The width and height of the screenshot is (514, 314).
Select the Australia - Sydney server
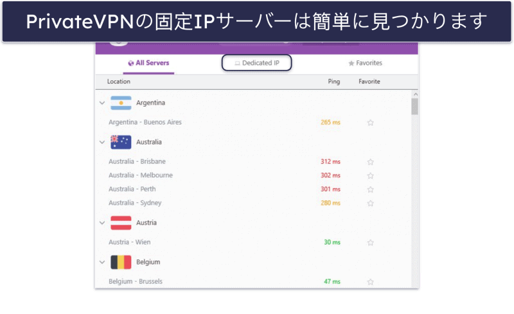point(135,203)
